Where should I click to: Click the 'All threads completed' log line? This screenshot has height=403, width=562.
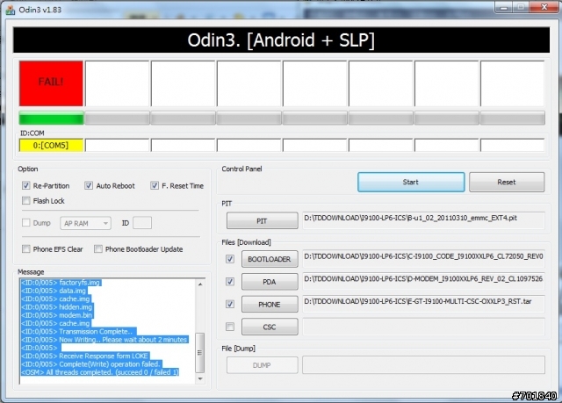click(x=99, y=372)
